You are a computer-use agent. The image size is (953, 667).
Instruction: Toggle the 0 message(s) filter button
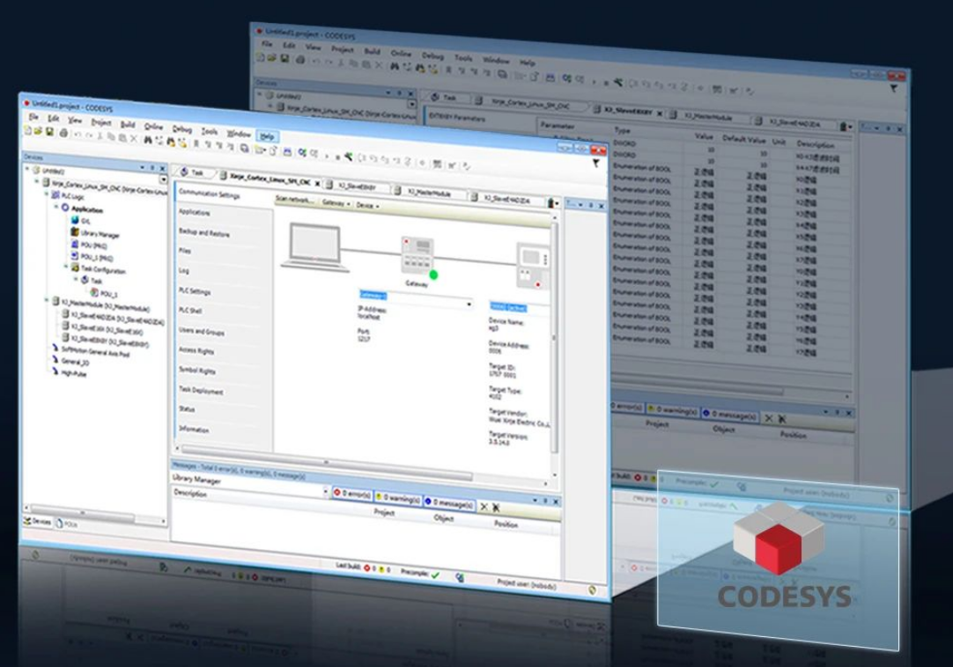(x=448, y=503)
